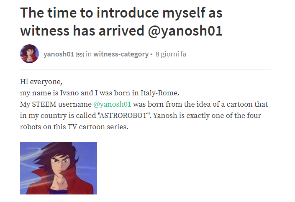295x202 pixels.
Task: Click the "Hi everyone," greeting line
Action: click(x=41, y=82)
